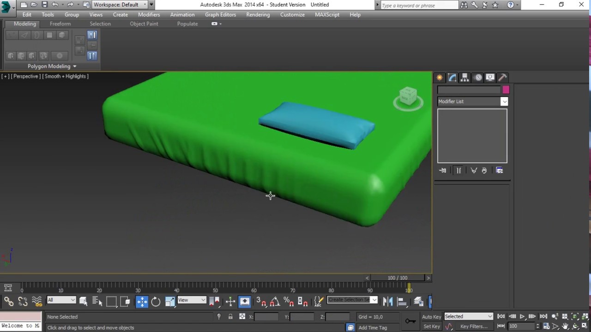
Task: Redo the action with Redo arrow
Action: [70, 5]
